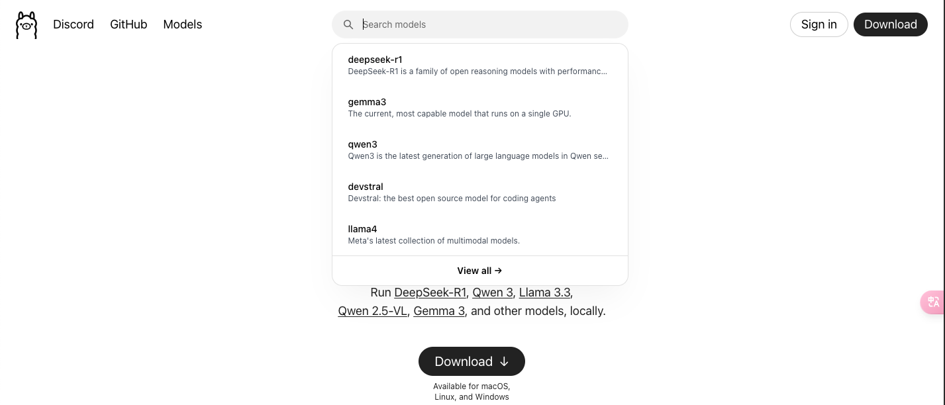Click the pink translate floating icon
This screenshot has height=405, width=945.
pyautogui.click(x=933, y=302)
